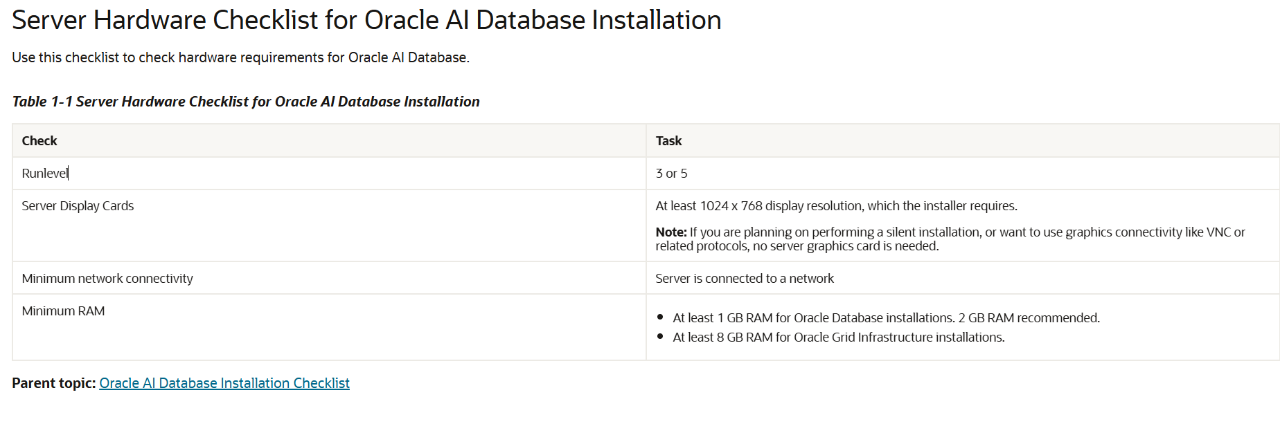Click the 1 GB RAM Oracle Database requirement
The image size is (1280, 444).
tap(886, 318)
